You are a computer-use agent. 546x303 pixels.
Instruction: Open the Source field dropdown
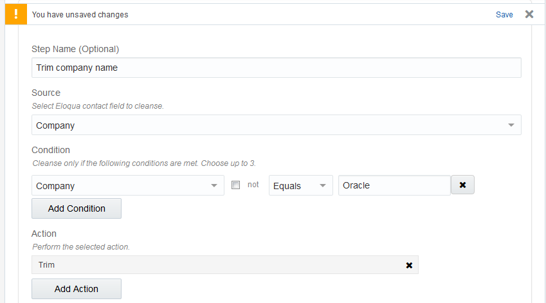pyautogui.click(x=276, y=125)
